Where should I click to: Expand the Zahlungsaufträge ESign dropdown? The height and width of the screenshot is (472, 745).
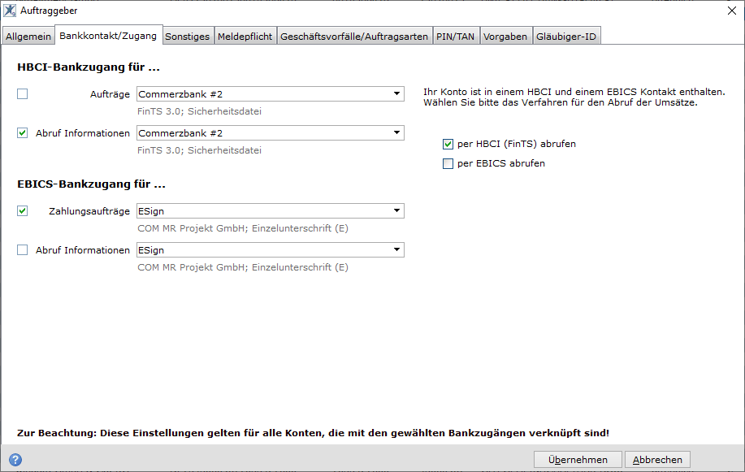[271, 211]
